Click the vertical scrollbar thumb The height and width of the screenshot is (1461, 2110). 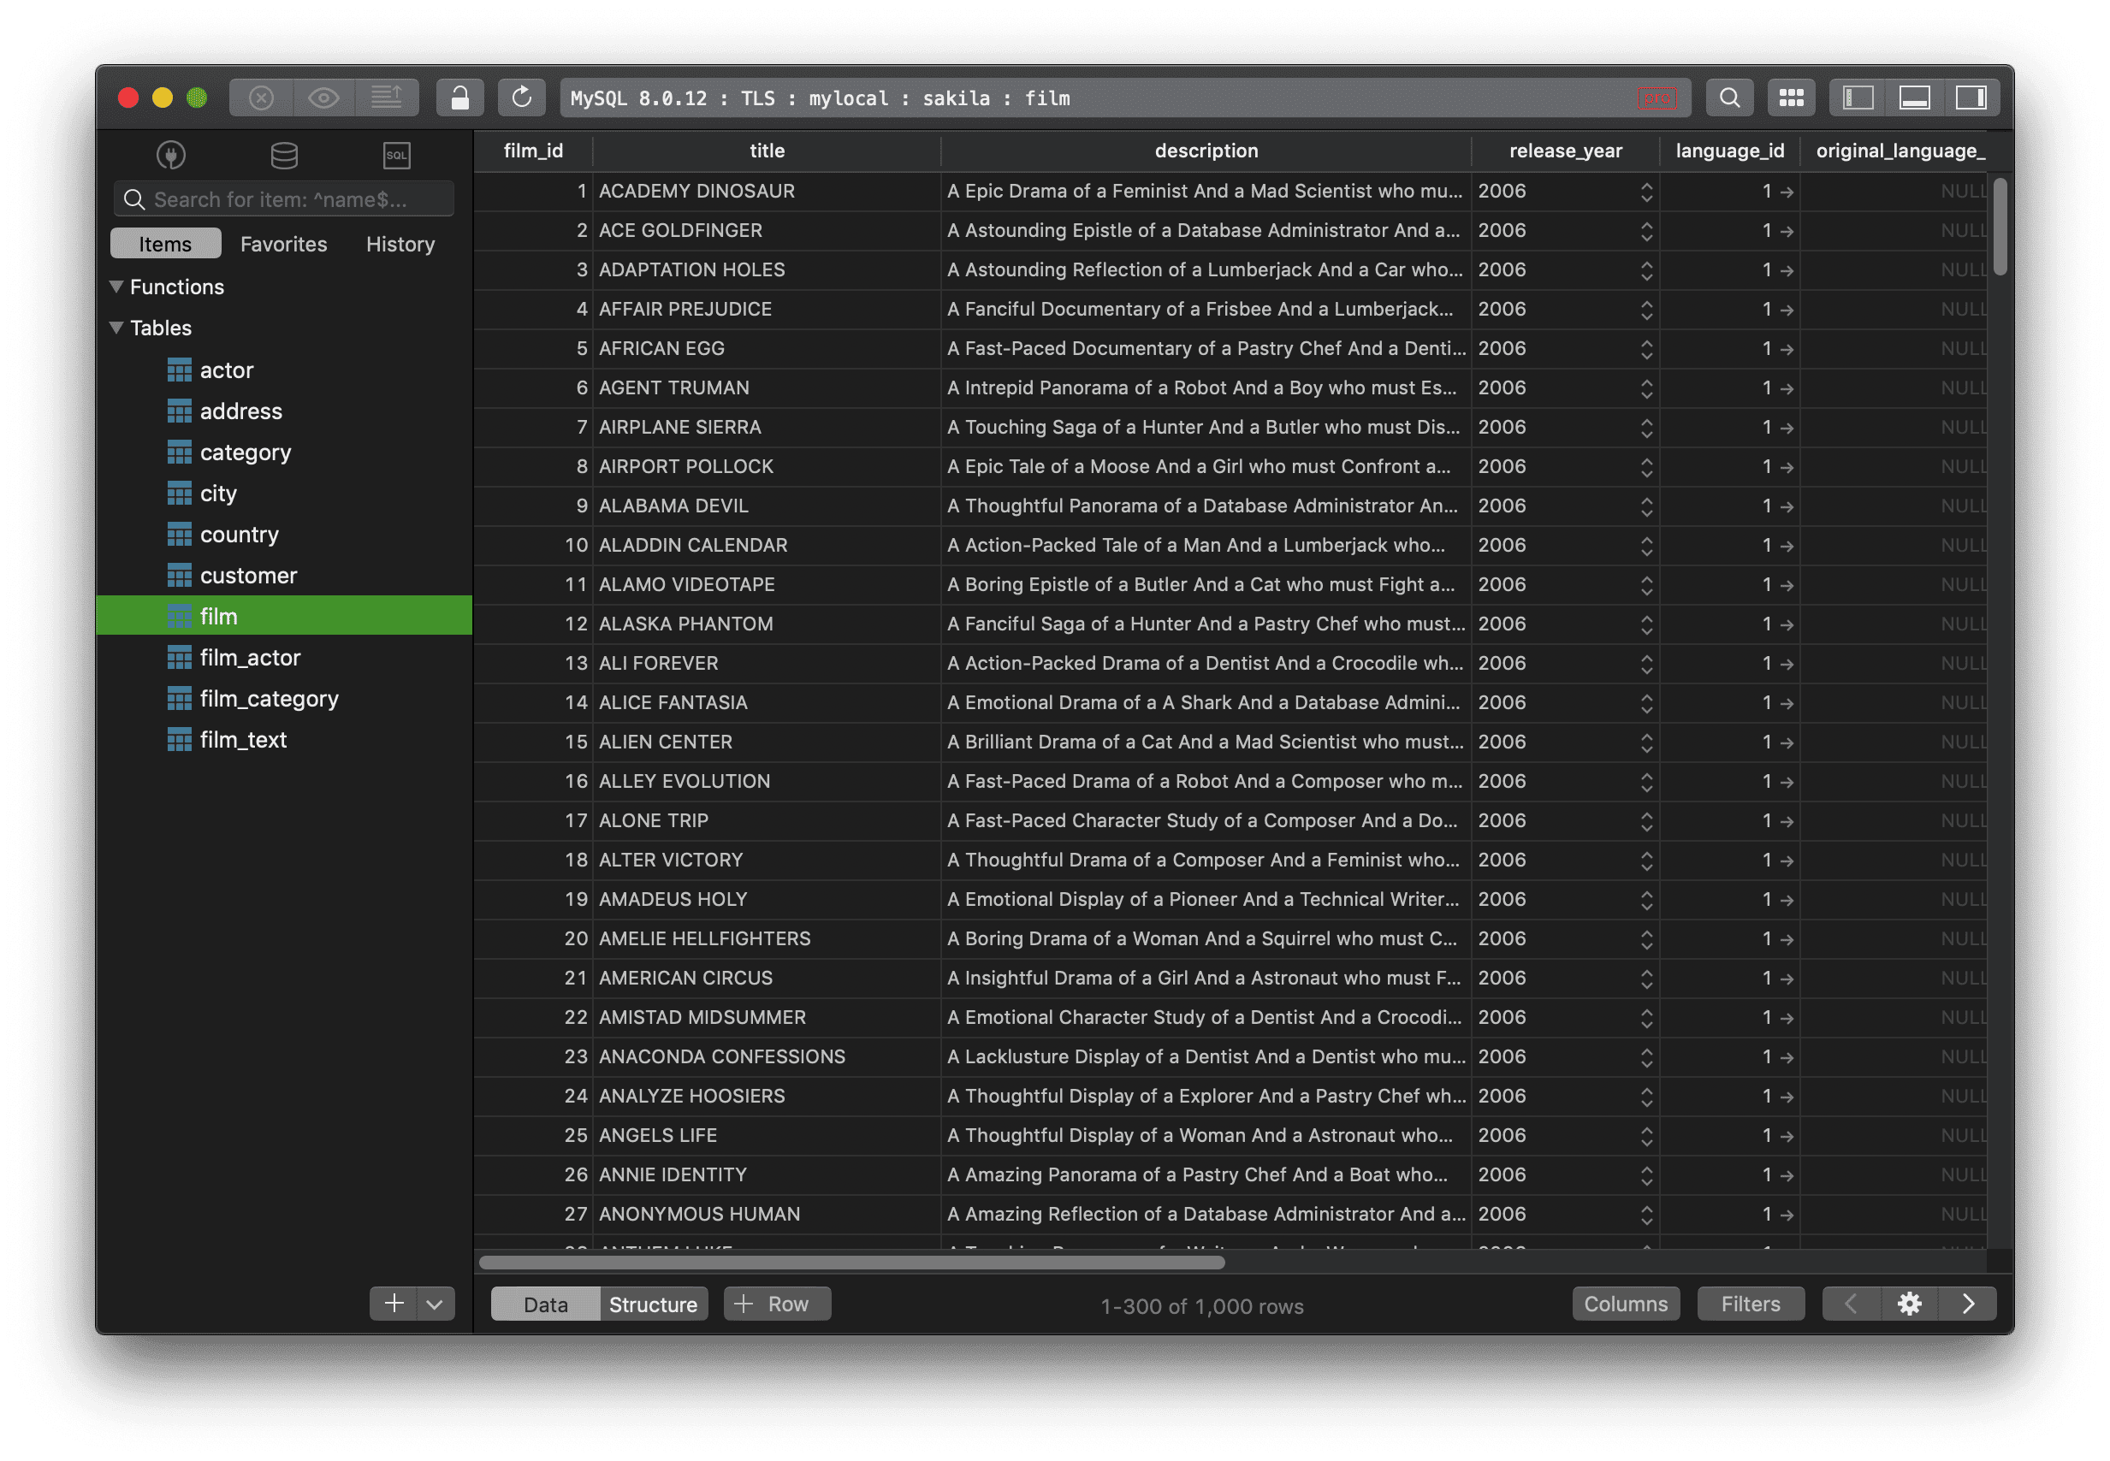(x=2000, y=226)
